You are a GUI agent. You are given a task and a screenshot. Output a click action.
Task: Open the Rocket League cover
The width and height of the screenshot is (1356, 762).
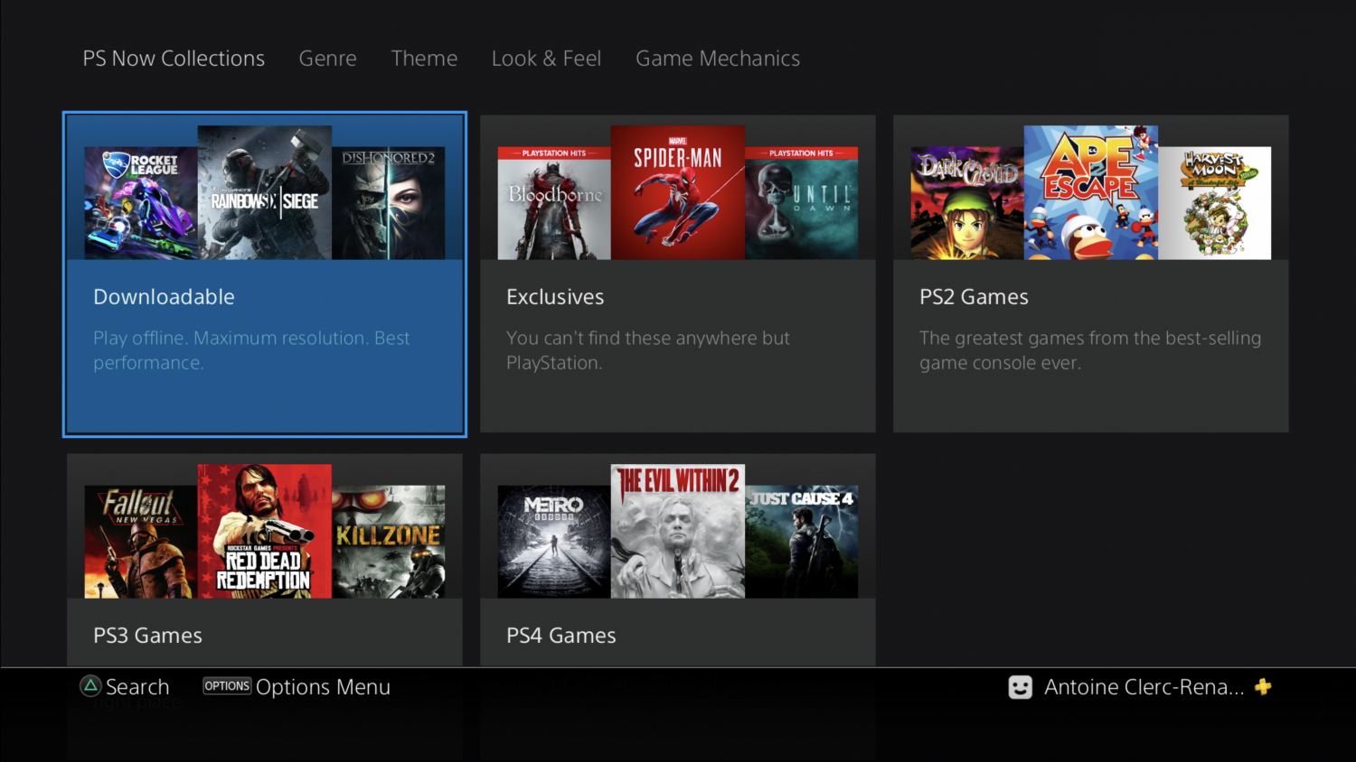[x=140, y=203]
